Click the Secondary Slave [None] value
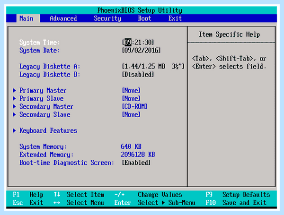The height and width of the screenshot is (215, 284). click(x=131, y=114)
